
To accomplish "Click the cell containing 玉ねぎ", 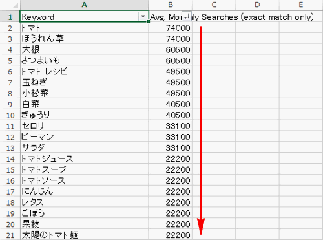I will 84,82.
